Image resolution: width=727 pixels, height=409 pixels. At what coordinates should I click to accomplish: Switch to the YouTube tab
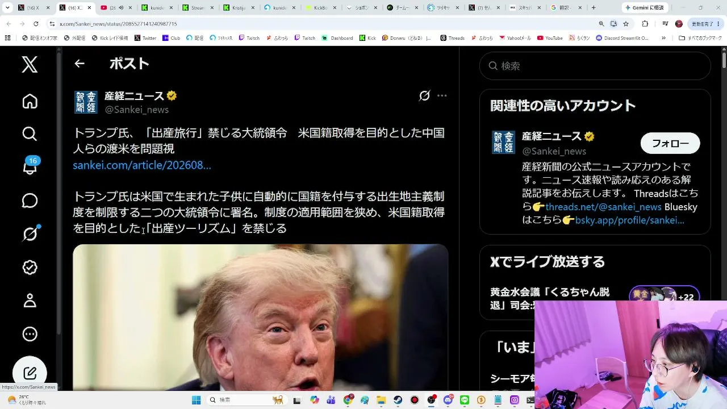(x=116, y=8)
